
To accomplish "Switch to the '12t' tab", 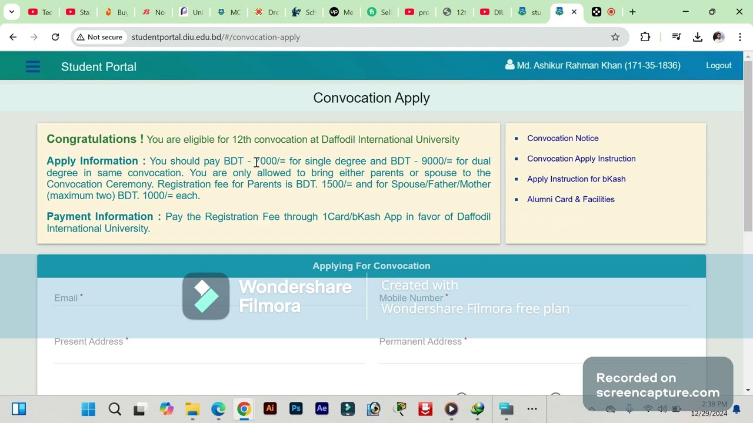I will pyautogui.click(x=455, y=12).
